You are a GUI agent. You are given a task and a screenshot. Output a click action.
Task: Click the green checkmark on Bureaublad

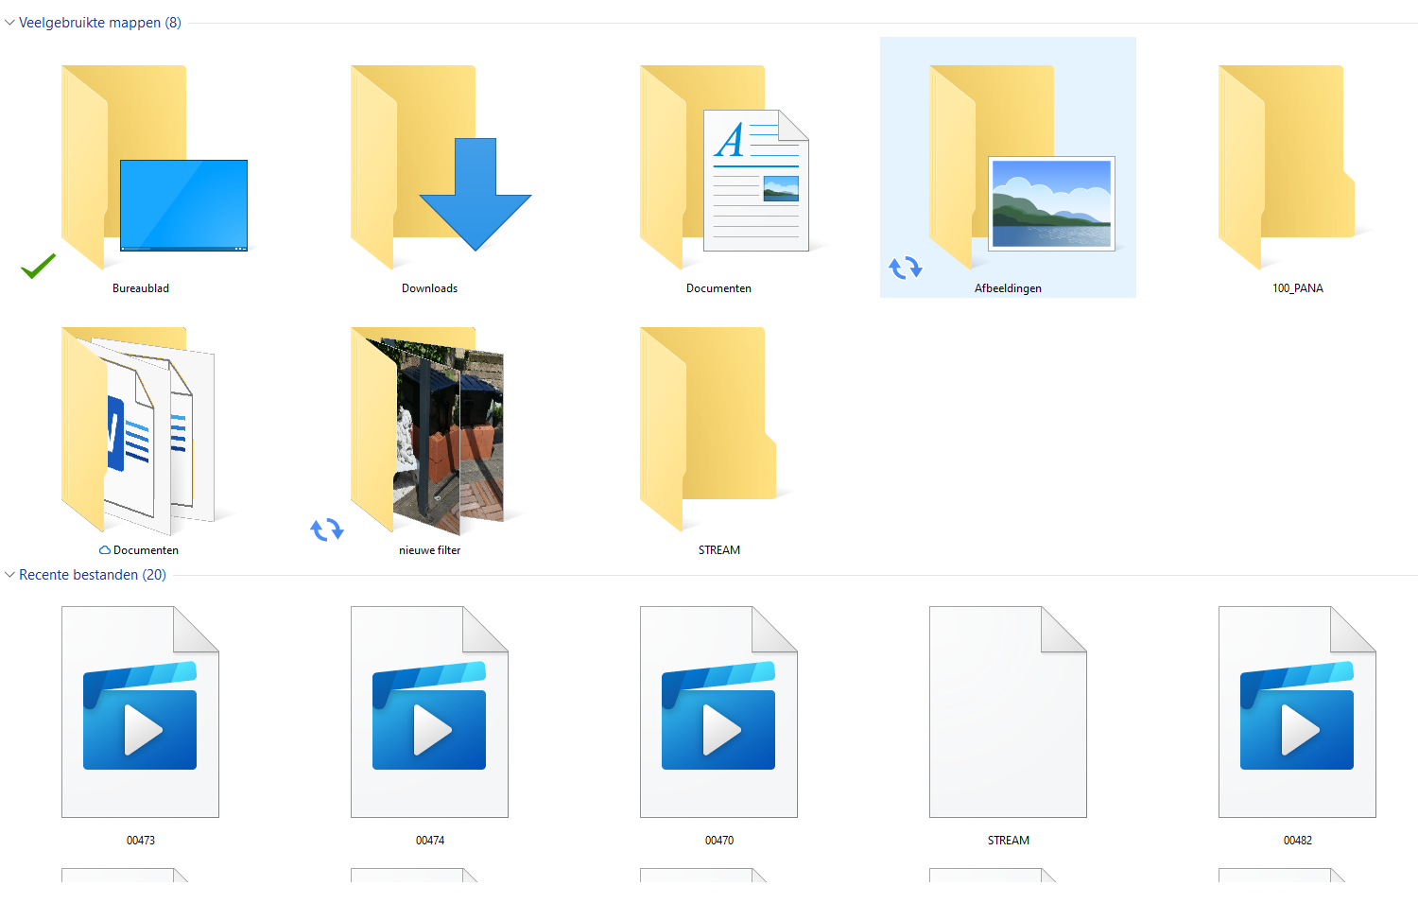pos(39,267)
